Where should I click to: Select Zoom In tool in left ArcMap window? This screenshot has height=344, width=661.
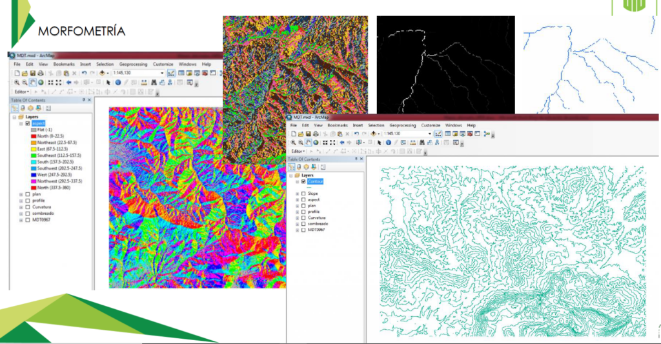click(17, 83)
